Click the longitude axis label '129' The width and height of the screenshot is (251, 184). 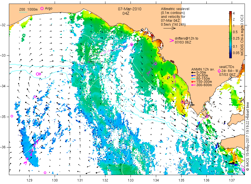click(30, 180)
